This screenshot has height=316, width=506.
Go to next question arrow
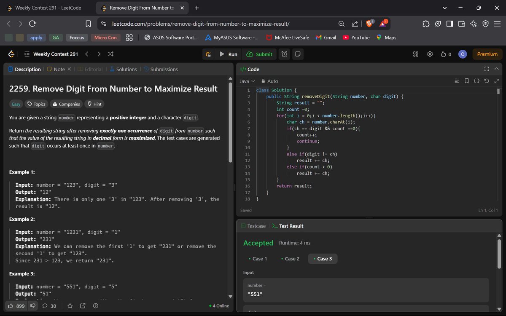(99, 54)
